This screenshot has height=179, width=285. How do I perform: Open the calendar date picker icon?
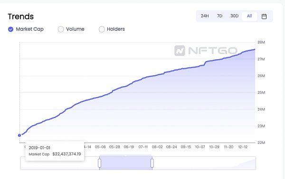pyautogui.click(x=264, y=17)
